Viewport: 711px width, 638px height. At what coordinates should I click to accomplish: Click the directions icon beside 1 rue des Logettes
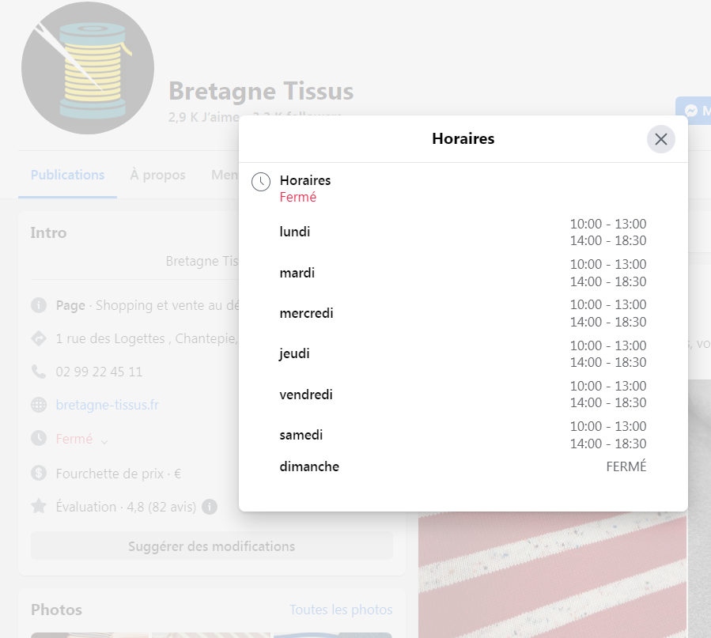39,338
